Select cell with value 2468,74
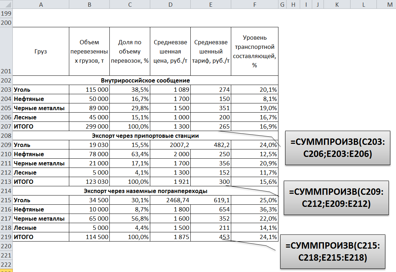This screenshot has width=396, height=272. pos(170,200)
